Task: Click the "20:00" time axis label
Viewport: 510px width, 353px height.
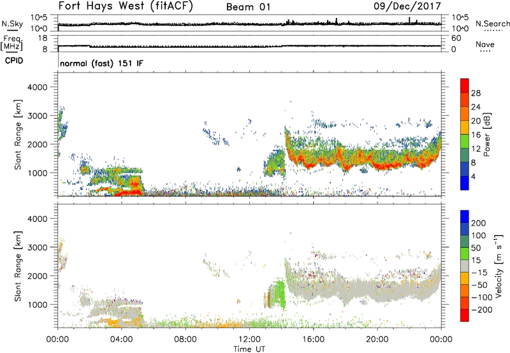Action: (377, 340)
